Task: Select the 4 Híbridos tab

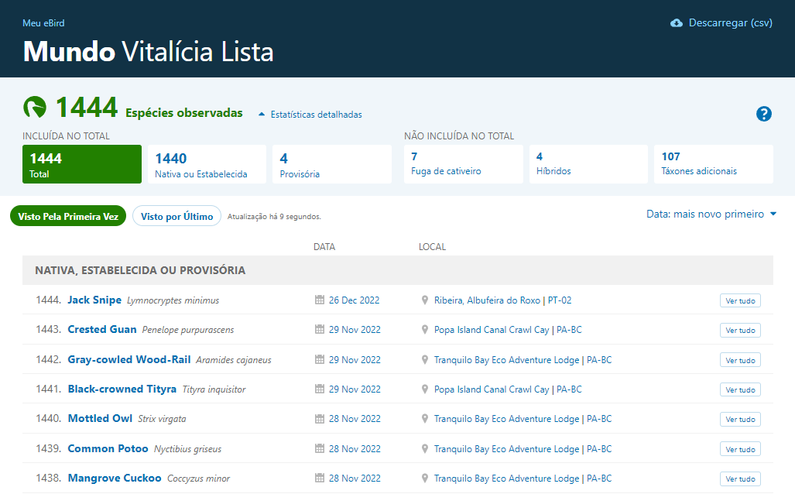Action: [588, 164]
